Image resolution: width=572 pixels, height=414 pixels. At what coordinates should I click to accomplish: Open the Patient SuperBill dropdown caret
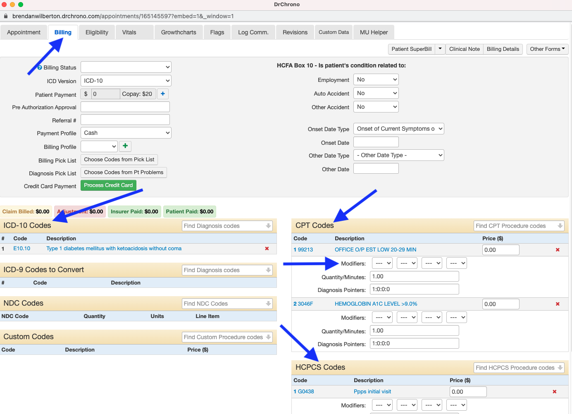pos(440,49)
